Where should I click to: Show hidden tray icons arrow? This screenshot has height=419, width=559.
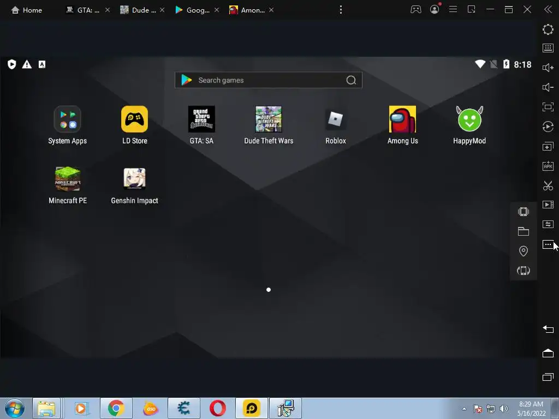click(x=464, y=409)
